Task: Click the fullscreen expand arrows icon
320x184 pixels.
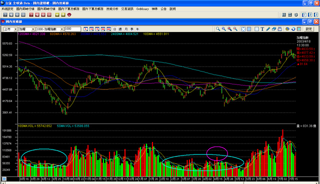Action: [x=243, y=29]
